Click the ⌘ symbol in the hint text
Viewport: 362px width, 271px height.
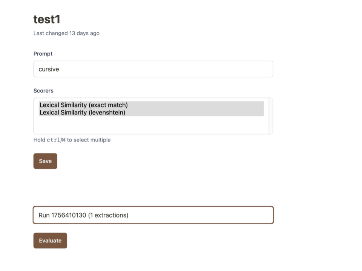[x=64, y=140]
